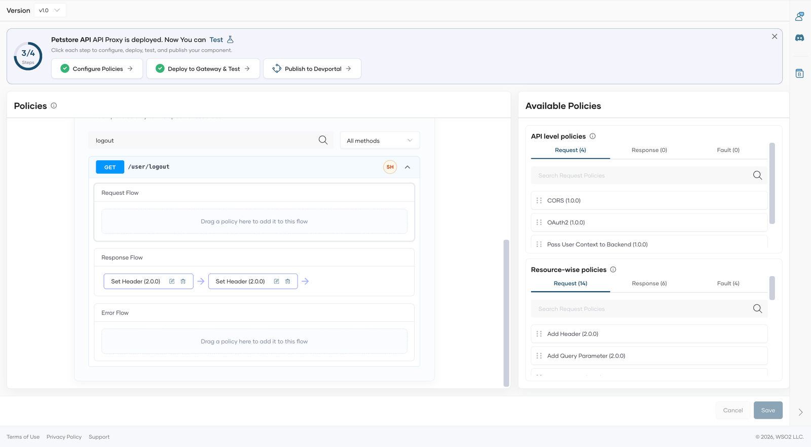Expand the right side panel chevron
The image size is (811, 447).
click(800, 412)
